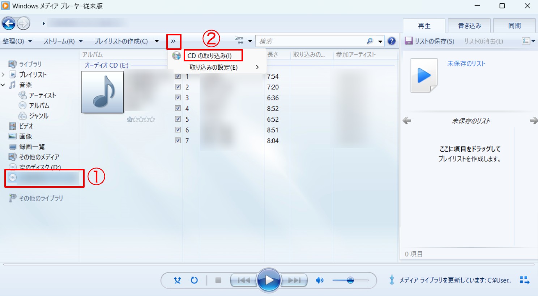This screenshot has width=538, height=296.
Task: Click リストの消去(L) button
Action: point(483,41)
